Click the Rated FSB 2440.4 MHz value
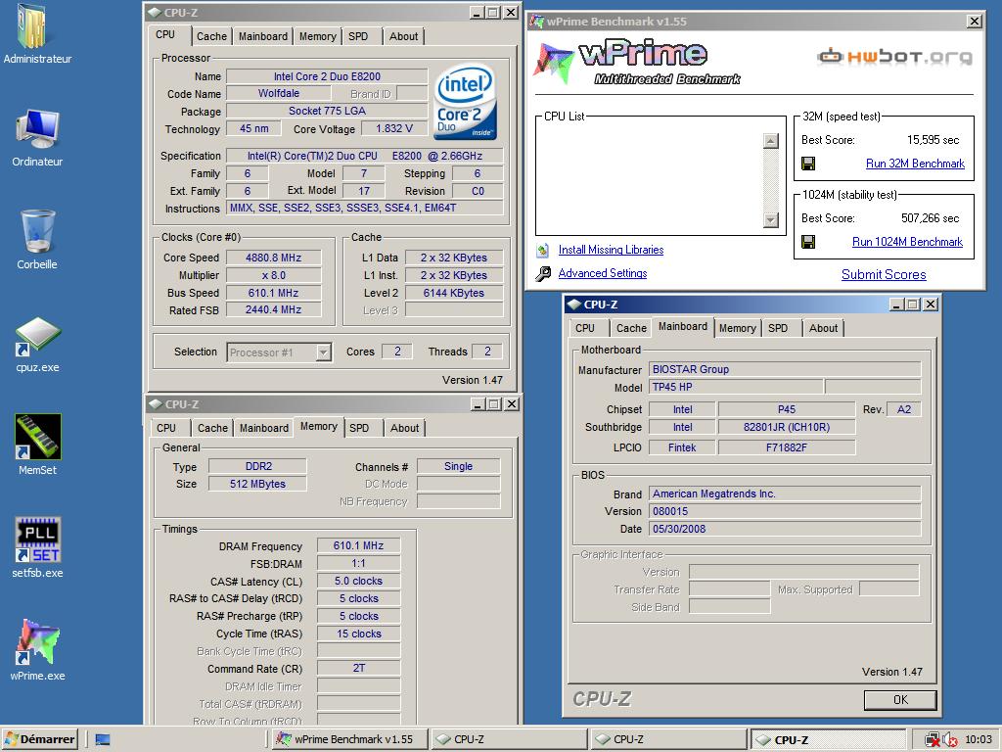 click(274, 309)
